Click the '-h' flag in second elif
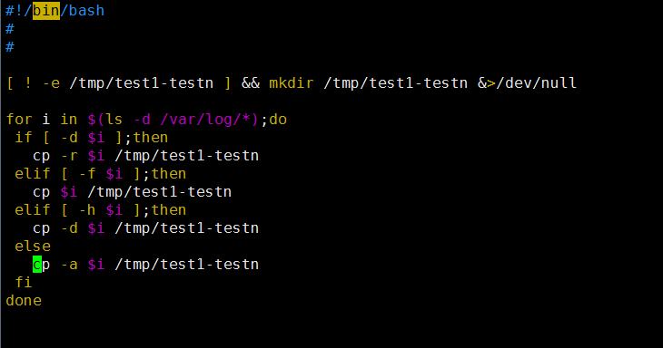Viewport: 663px width, 348px height. 87,210
